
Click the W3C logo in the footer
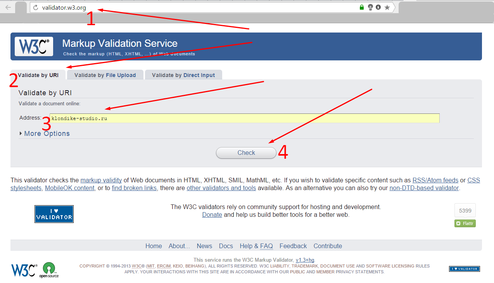pos(24,270)
